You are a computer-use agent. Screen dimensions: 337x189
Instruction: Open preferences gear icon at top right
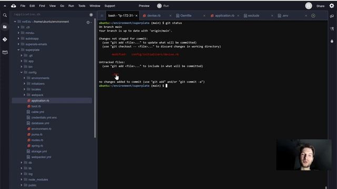coord(332,6)
